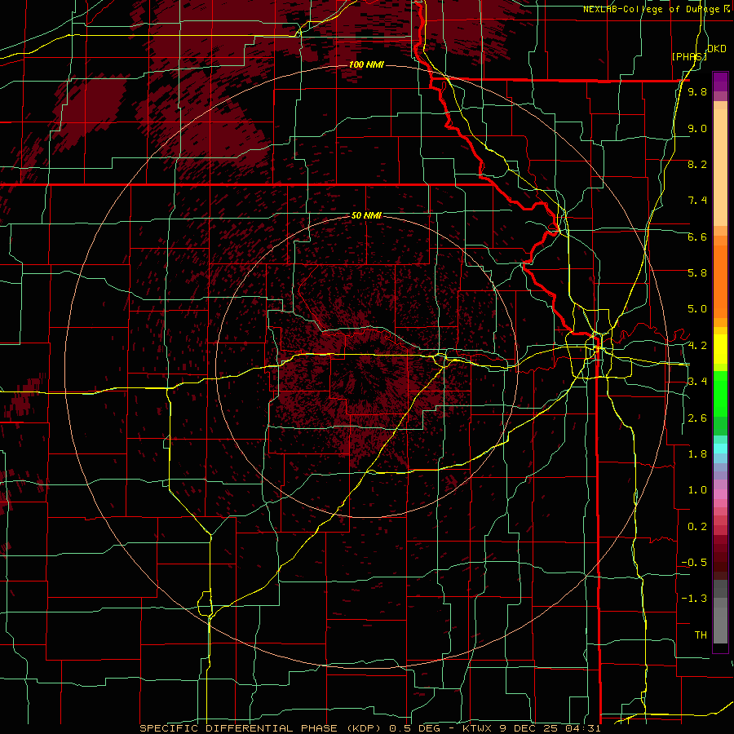Screen dimensions: 734x734
Task: Click the 1.8 legend value
Action: (697, 454)
